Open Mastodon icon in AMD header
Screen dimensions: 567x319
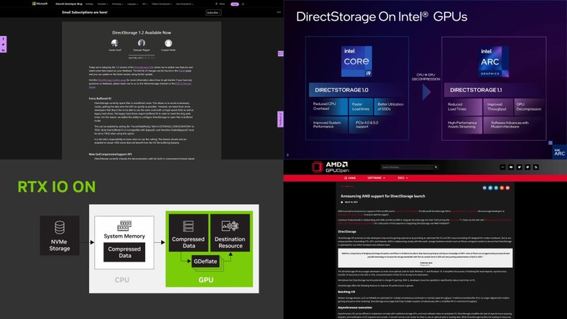[x=527, y=167]
